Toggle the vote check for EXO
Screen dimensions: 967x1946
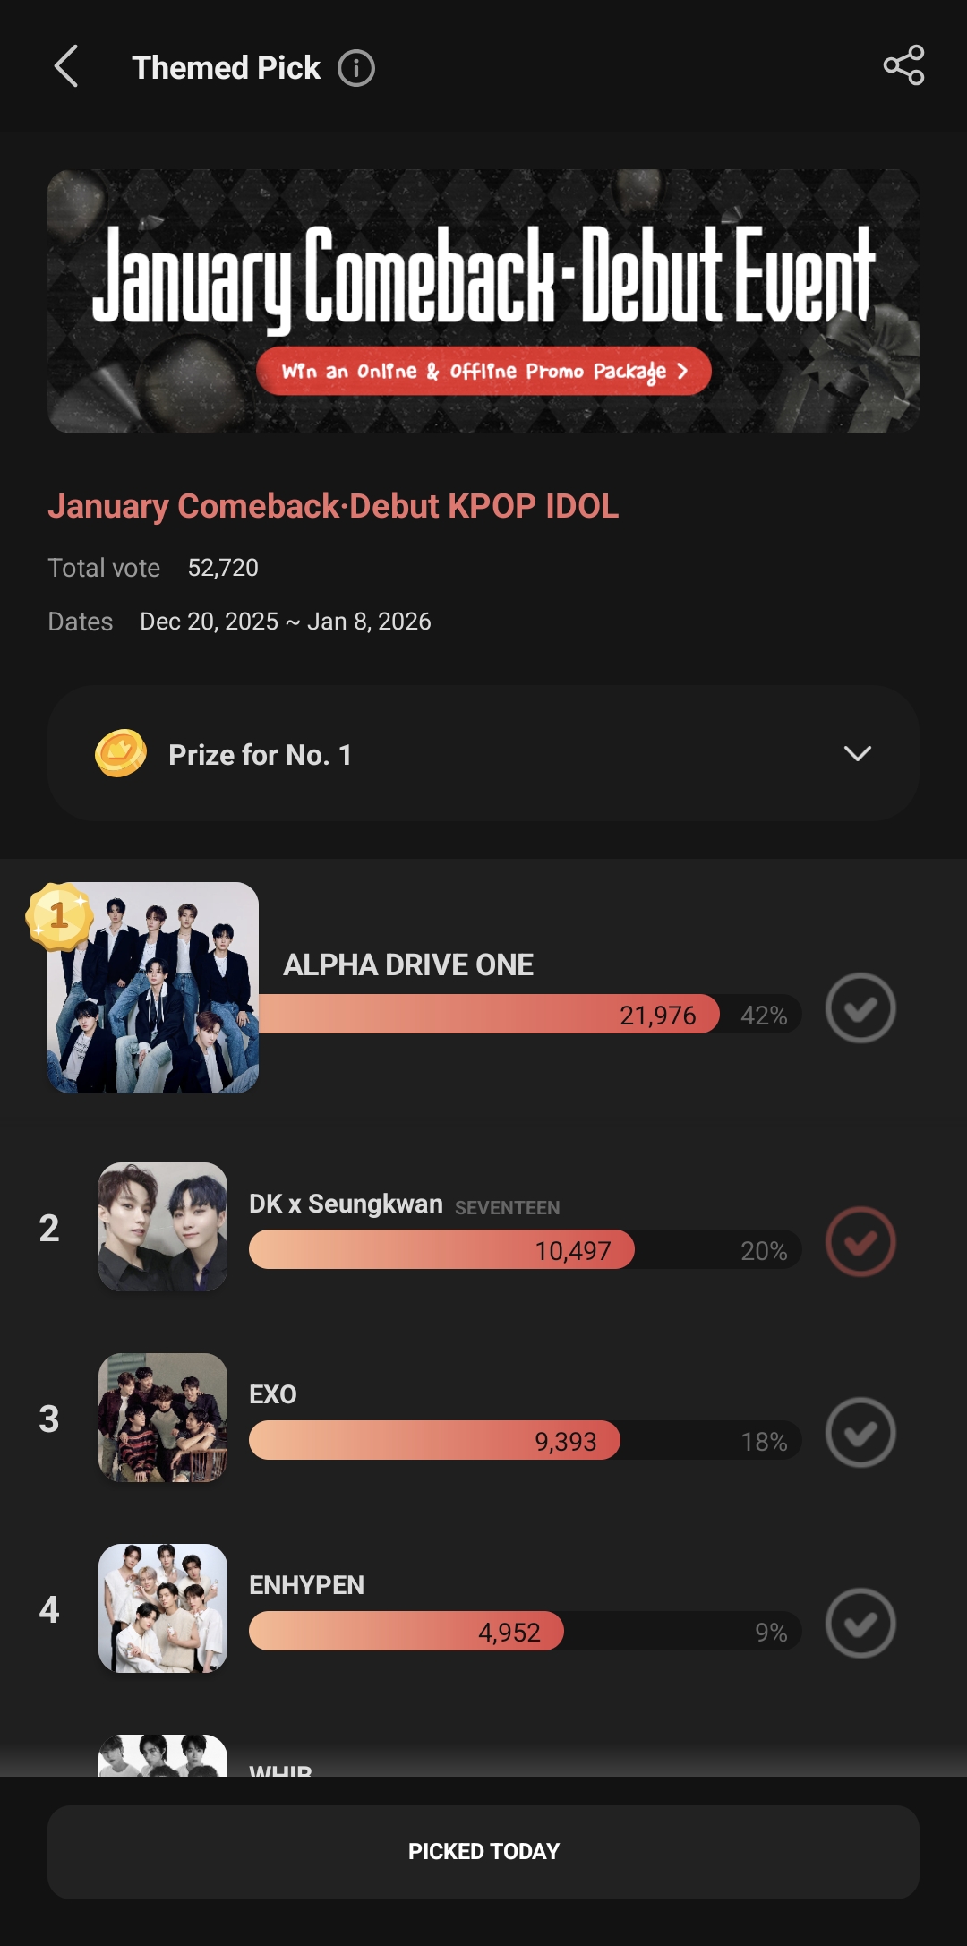[x=860, y=1433]
